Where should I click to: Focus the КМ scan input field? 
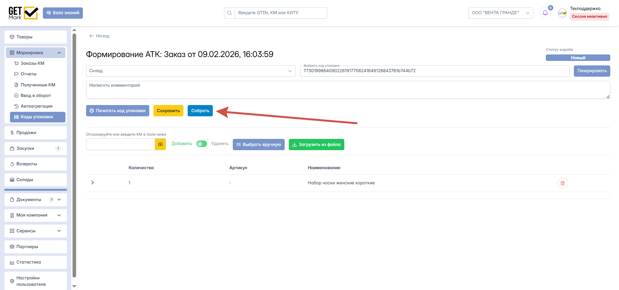tap(121, 144)
